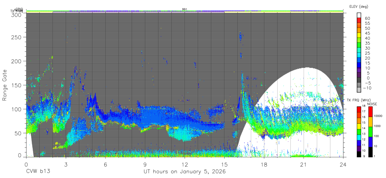The height and width of the screenshot is (178, 386).
Task: Click the "NOISE" legend title
Action: pos(372,104)
